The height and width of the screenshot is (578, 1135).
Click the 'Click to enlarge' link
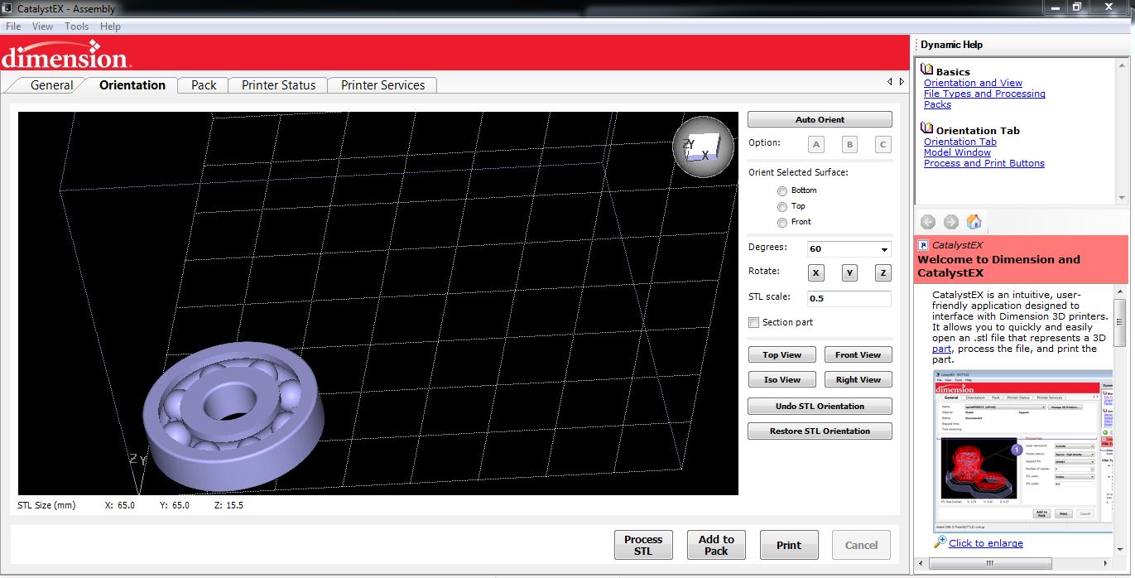(986, 543)
